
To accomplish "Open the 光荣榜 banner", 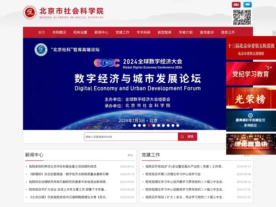I will tap(251, 98).
